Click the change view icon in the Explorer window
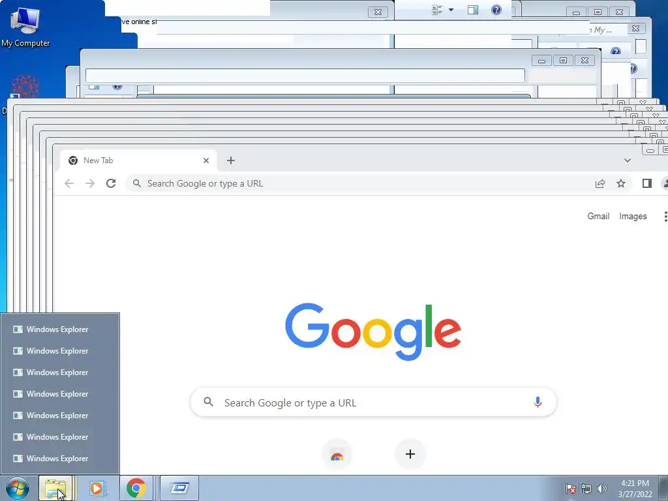The width and height of the screenshot is (668, 501). coord(437,10)
